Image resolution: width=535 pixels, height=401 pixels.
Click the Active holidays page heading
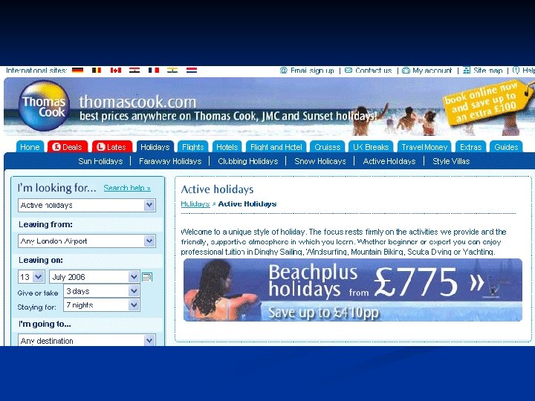point(217,189)
